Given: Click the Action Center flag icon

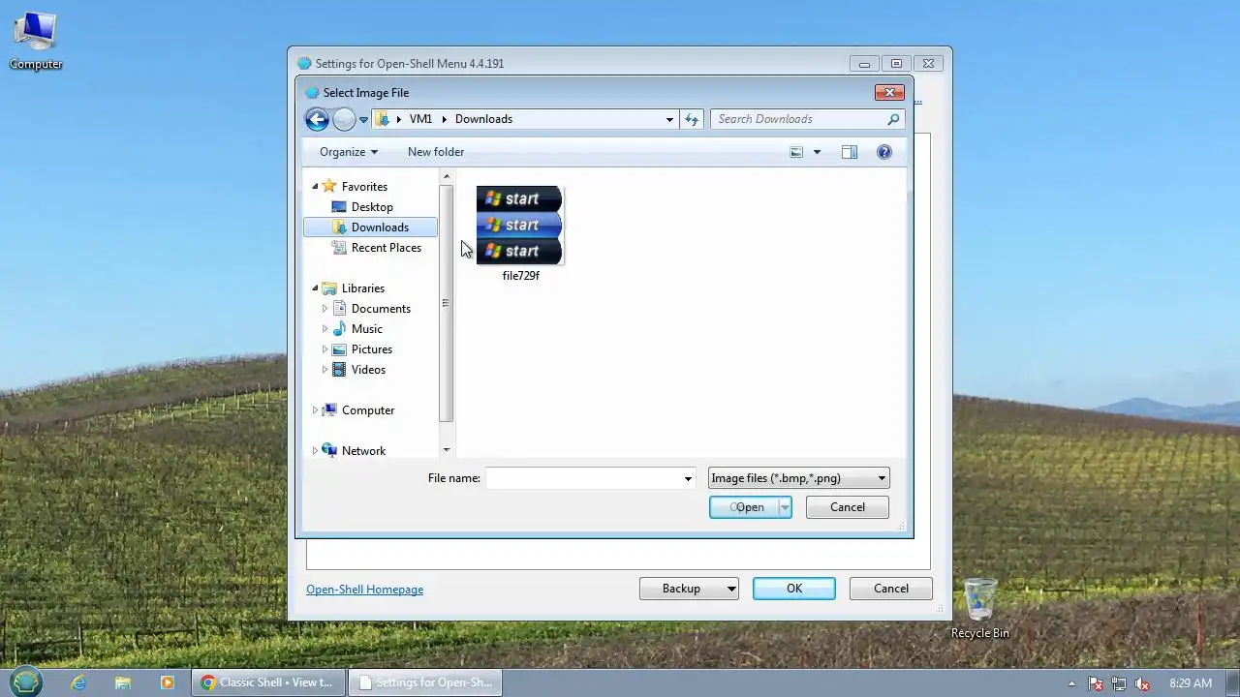Looking at the screenshot, I should click(x=1096, y=683).
